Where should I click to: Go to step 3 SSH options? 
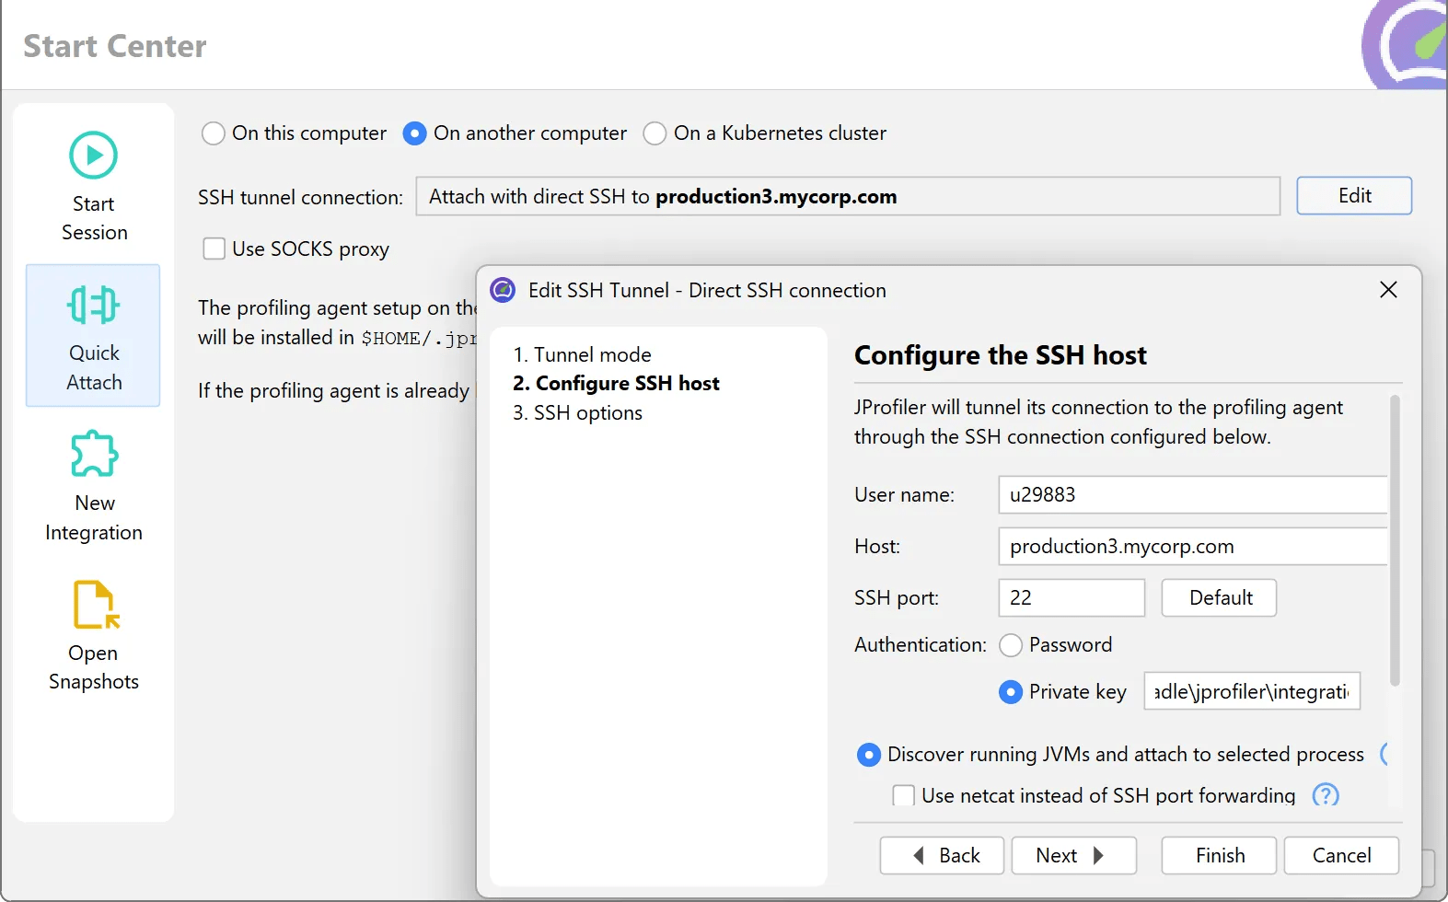click(578, 412)
